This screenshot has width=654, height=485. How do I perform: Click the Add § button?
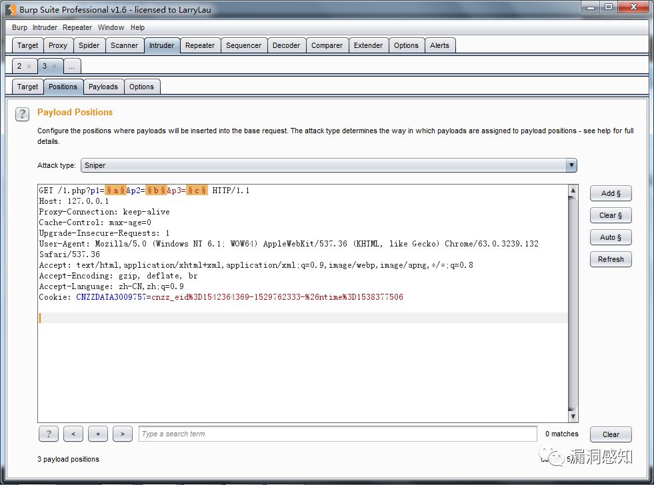(611, 193)
